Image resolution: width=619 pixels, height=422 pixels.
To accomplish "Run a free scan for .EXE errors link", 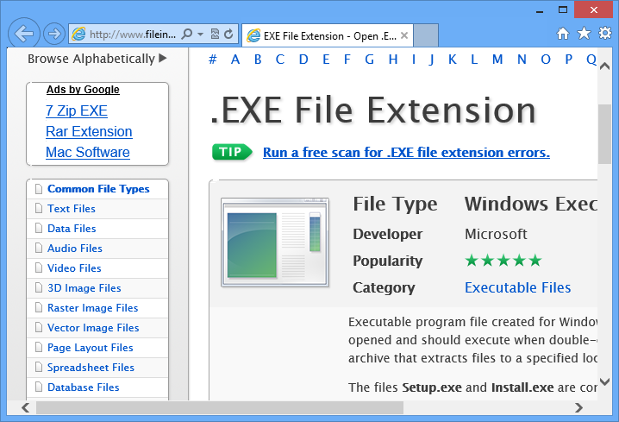I will point(406,153).
